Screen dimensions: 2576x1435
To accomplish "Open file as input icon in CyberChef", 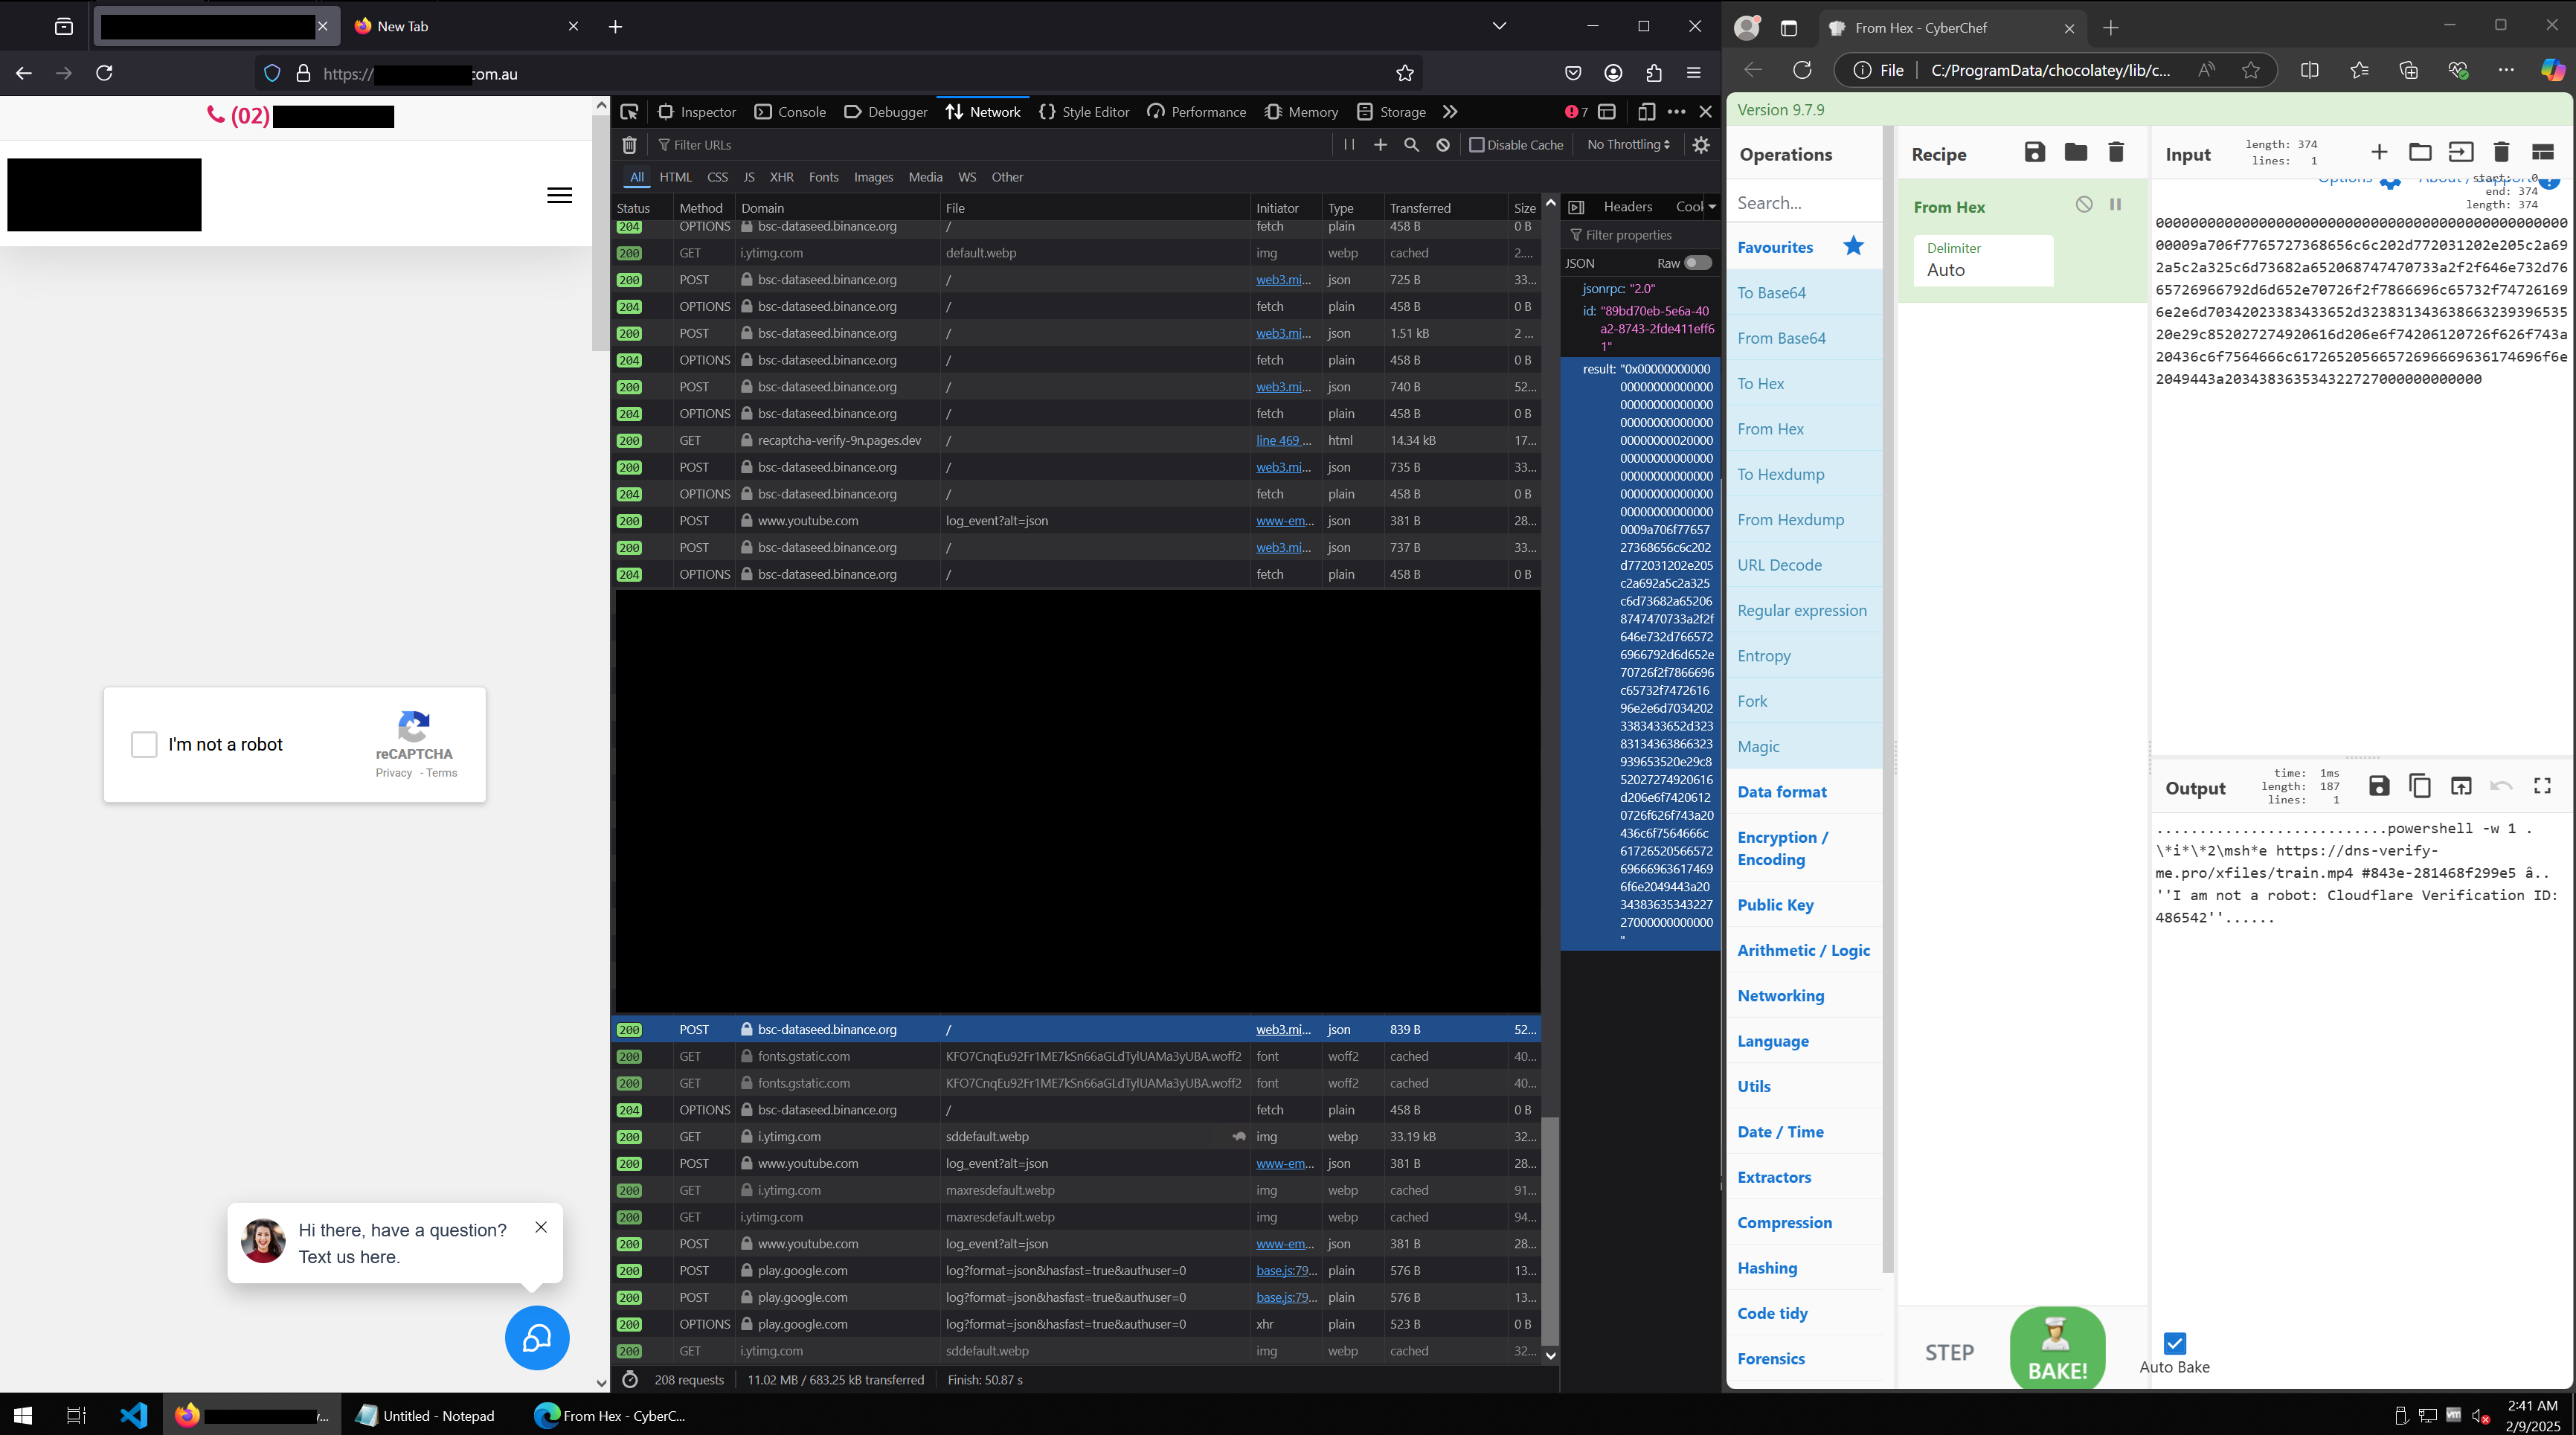I will [2461, 152].
